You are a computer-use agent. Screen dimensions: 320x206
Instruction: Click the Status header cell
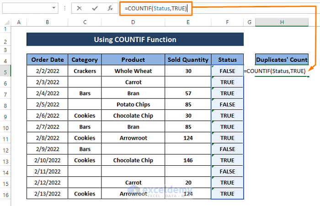(x=227, y=60)
